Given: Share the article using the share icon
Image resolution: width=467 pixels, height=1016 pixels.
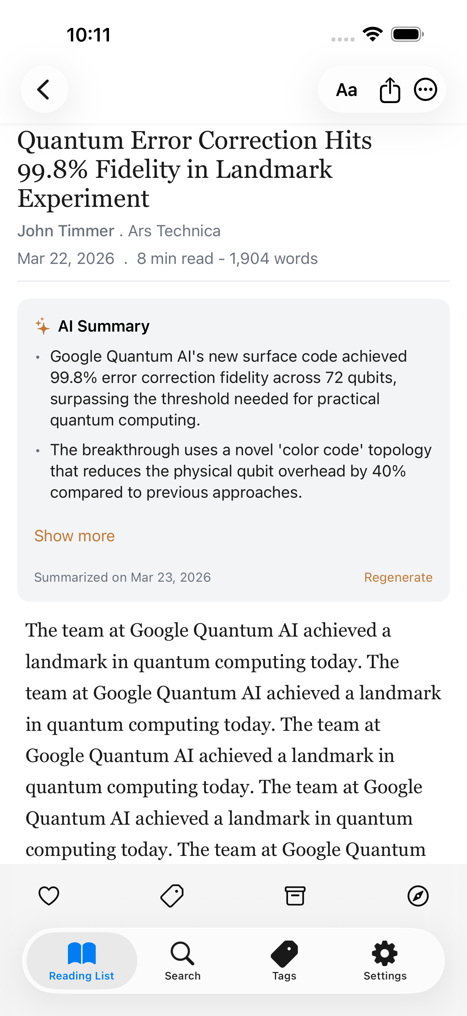Looking at the screenshot, I should tap(390, 89).
